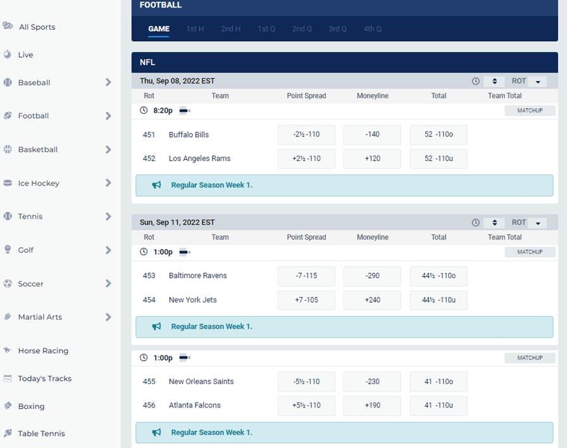The height and width of the screenshot is (448, 567).
Task: Click megaphone icon under Ravens-Jets game
Action: 156,327
